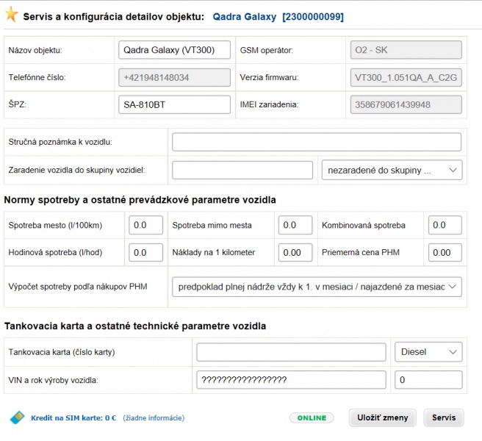The image size is (482, 441).
Task: Focus the year of manufacture field showing 0
Action: click(428, 380)
